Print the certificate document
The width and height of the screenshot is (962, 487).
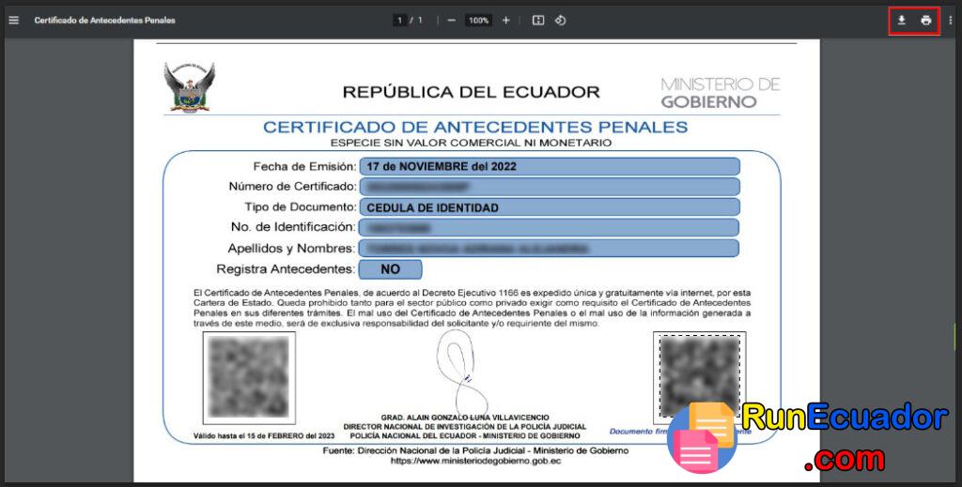(925, 21)
